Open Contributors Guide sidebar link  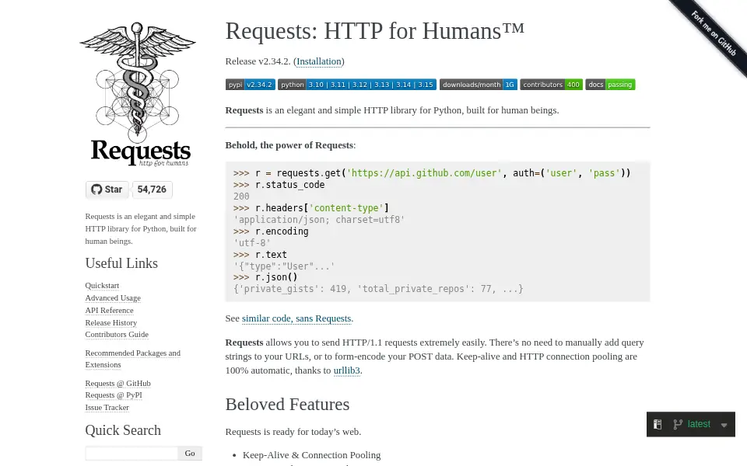(117, 334)
